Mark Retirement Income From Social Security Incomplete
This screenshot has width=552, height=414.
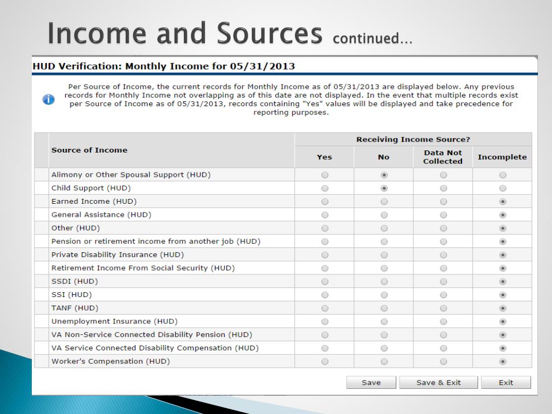point(503,268)
